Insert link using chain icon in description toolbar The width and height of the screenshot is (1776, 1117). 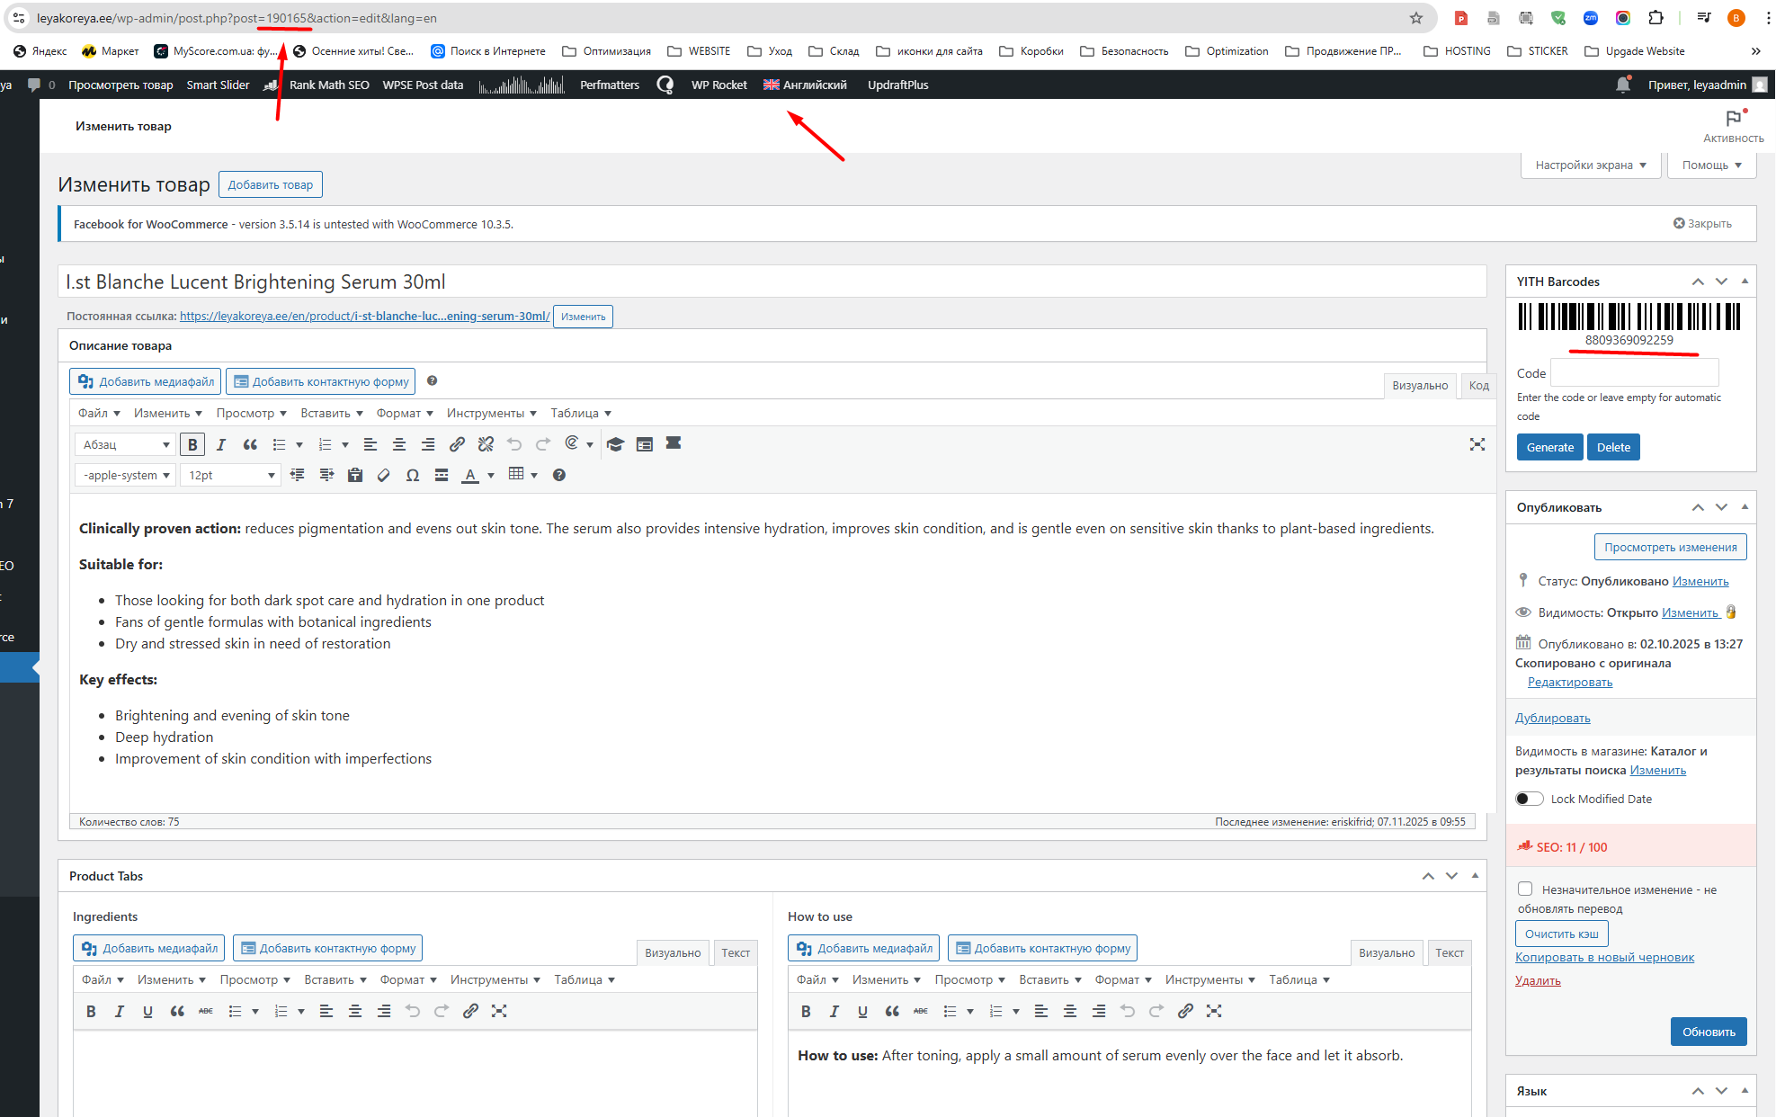click(x=457, y=444)
